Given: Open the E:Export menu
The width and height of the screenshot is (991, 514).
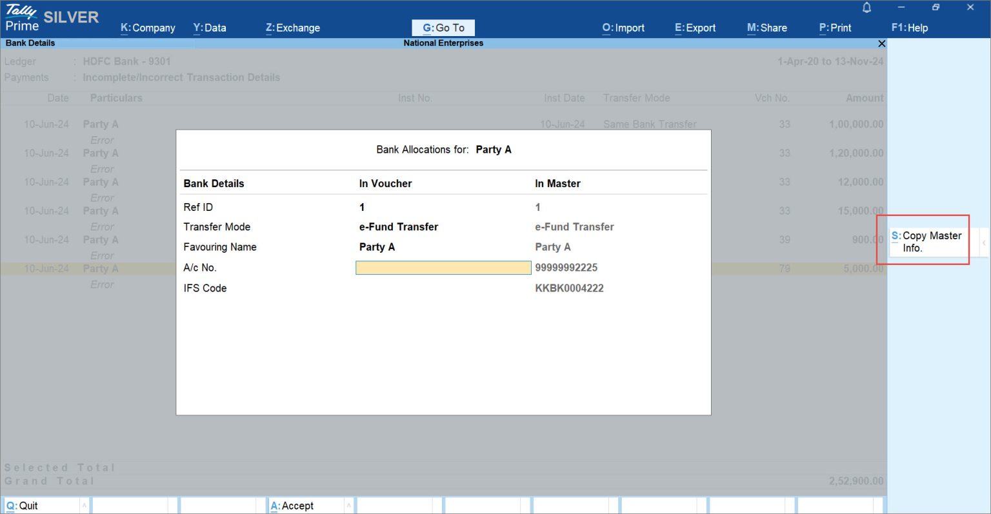Looking at the screenshot, I should pyautogui.click(x=695, y=28).
